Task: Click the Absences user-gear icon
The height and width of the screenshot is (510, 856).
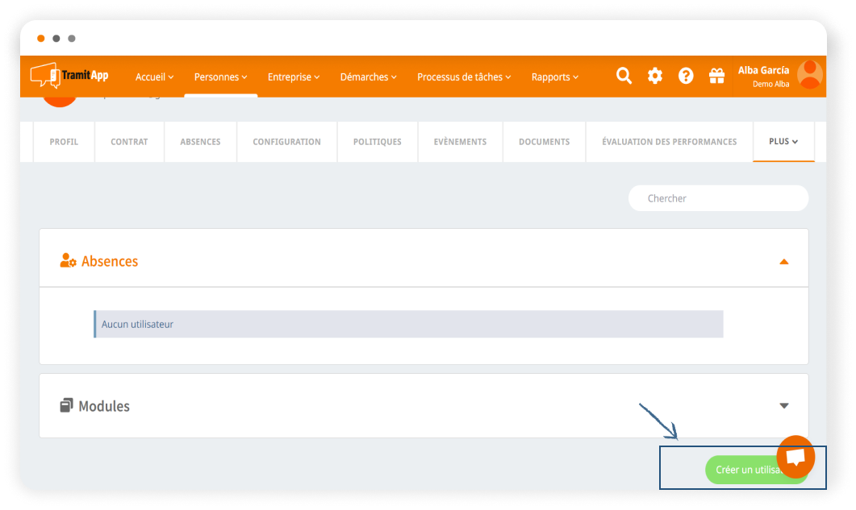Action: (68, 261)
